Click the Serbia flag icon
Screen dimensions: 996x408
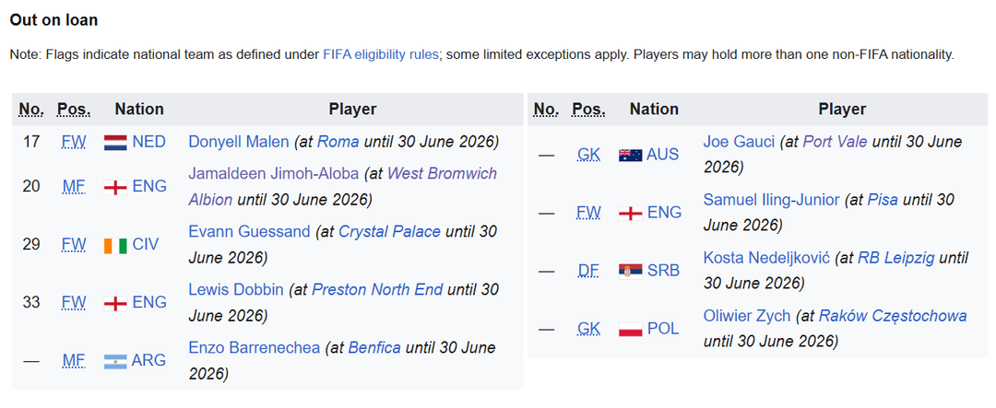click(630, 271)
